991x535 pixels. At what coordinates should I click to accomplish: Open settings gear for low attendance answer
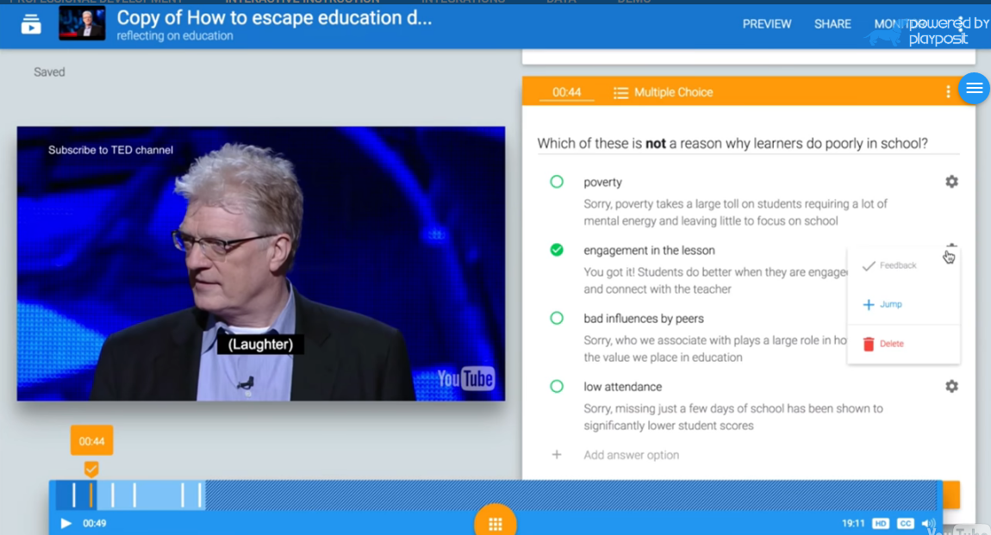click(x=951, y=387)
